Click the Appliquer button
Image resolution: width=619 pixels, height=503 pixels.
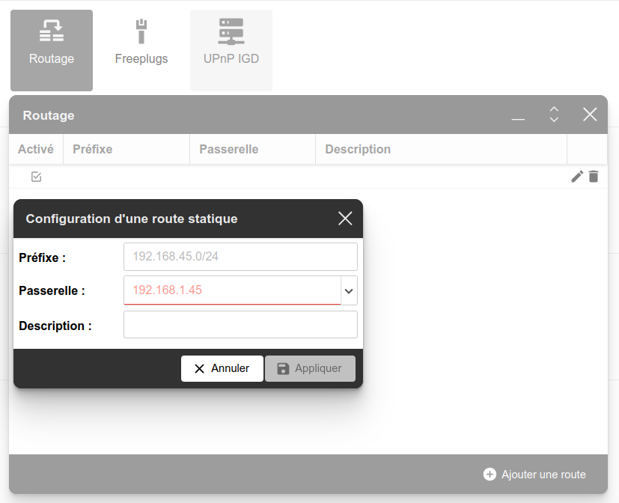(310, 368)
